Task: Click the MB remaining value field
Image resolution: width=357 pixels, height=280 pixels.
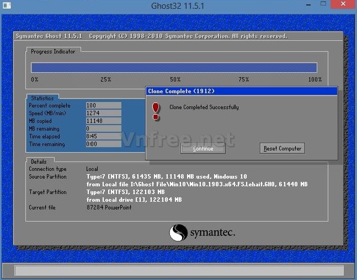Action: (x=103, y=128)
